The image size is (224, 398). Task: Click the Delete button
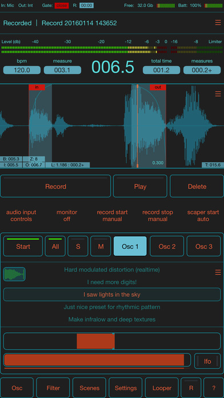(x=197, y=186)
